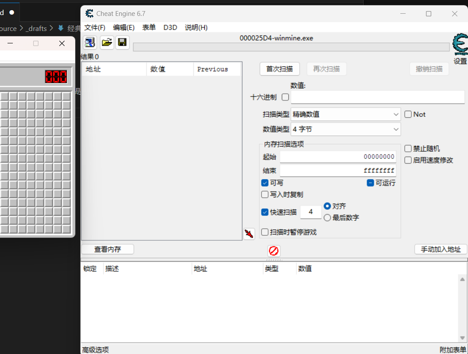
Task: Click the 数值 input field
Action: (x=378, y=97)
